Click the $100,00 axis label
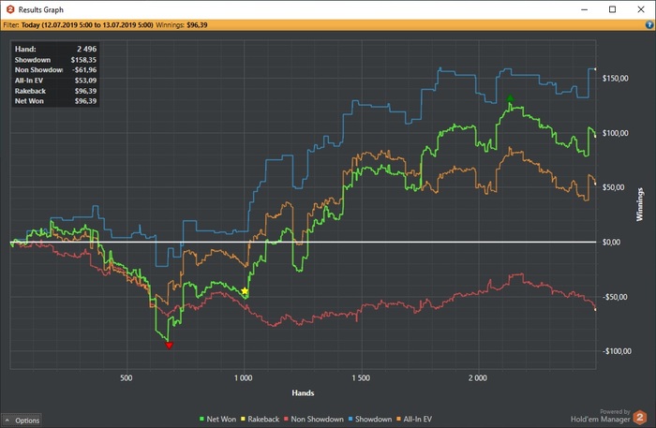Image resolution: width=656 pixels, height=428 pixels. point(615,133)
